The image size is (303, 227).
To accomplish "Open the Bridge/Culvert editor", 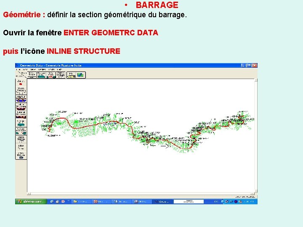I will tap(21, 99).
